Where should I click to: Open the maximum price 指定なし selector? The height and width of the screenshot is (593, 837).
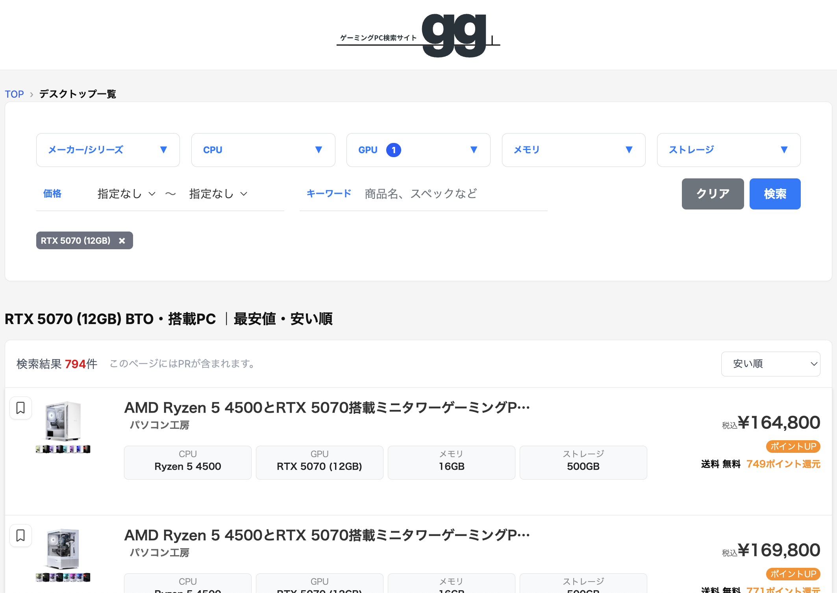tap(218, 194)
